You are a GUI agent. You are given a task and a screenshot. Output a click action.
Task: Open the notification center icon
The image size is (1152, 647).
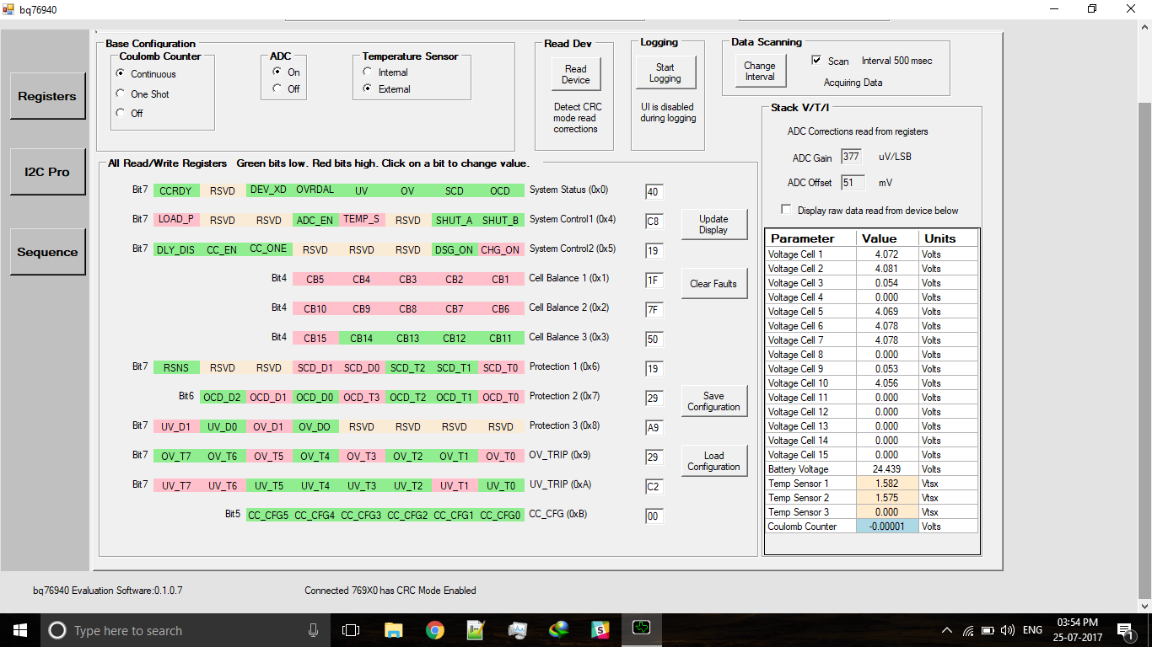click(1124, 630)
